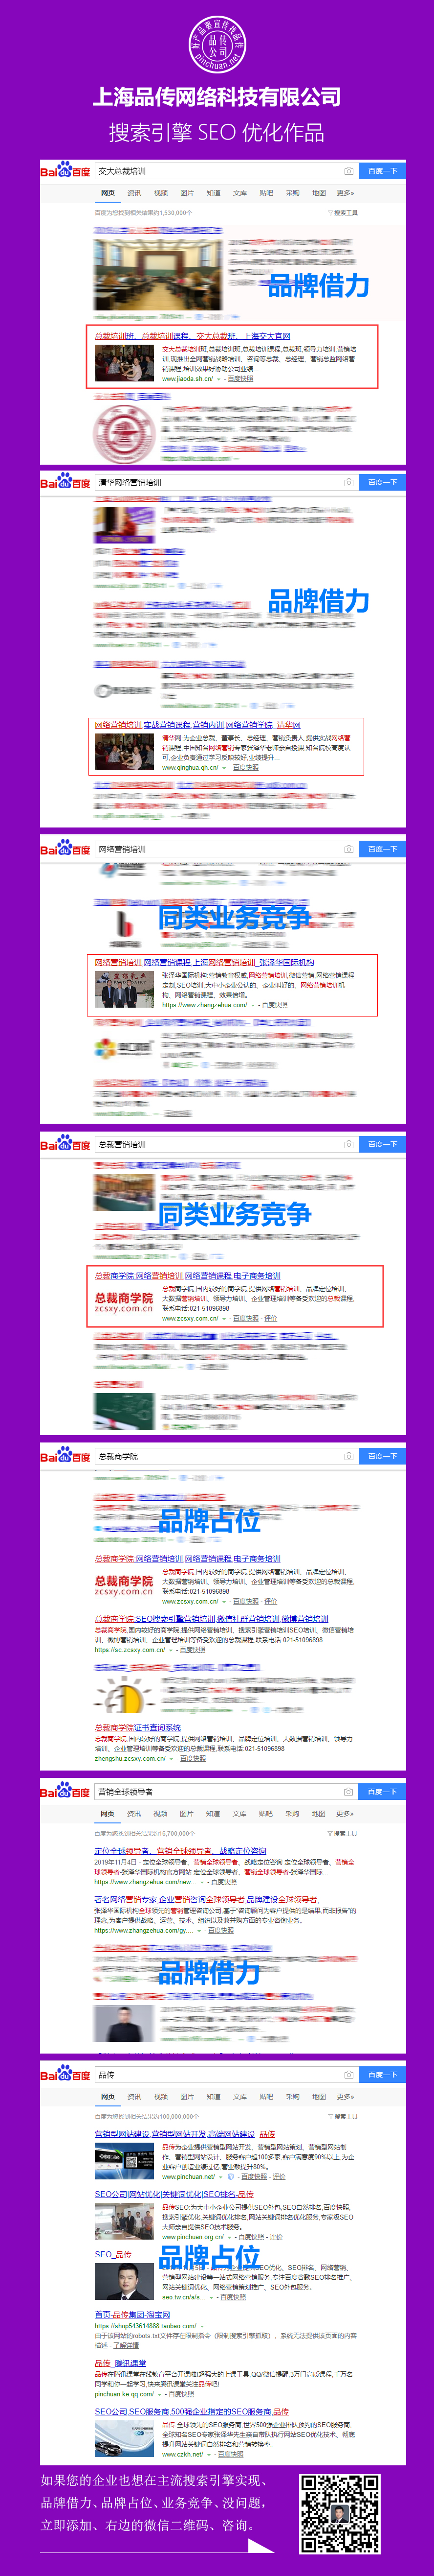
Task: Click Baidu logo next to 品传 search
Action: (x=65, y=2075)
